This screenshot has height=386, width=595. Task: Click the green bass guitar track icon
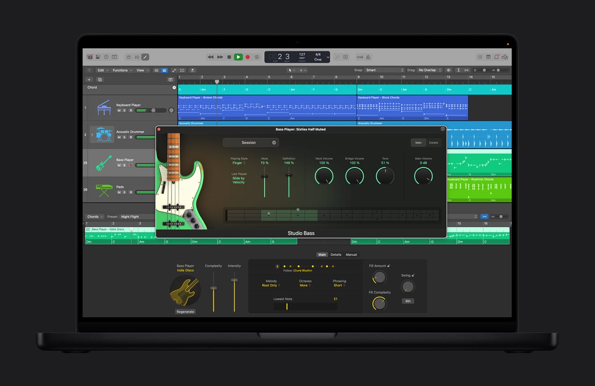tap(104, 163)
